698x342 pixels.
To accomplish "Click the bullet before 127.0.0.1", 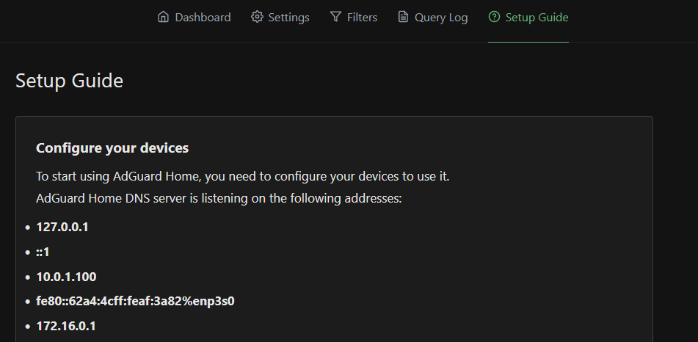I will click(x=28, y=228).
